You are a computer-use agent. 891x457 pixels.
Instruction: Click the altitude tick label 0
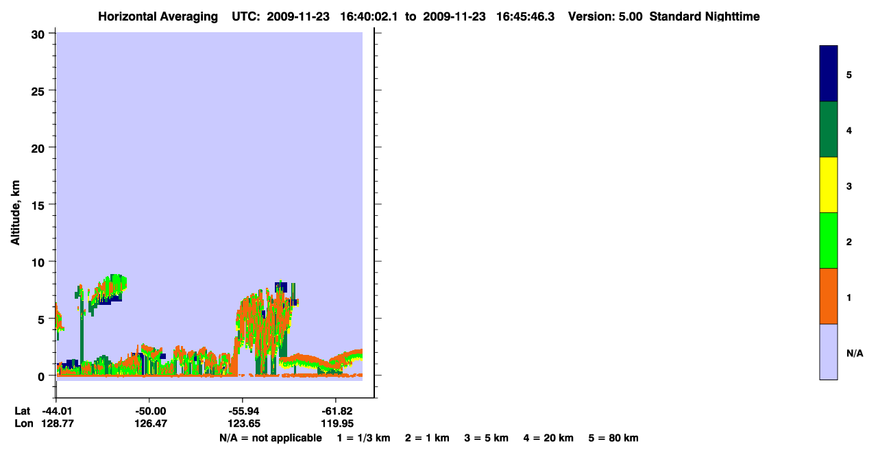coord(42,375)
